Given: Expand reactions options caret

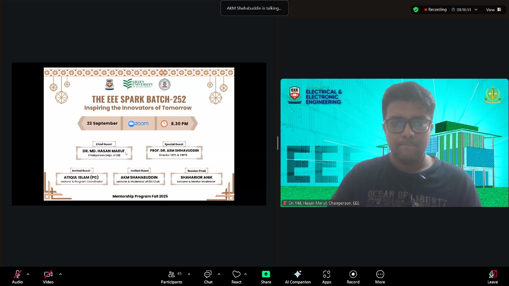Looking at the screenshot, I should (245, 274).
